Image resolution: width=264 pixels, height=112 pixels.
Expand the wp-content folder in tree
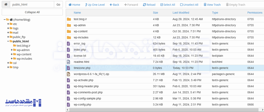coord(12,54)
